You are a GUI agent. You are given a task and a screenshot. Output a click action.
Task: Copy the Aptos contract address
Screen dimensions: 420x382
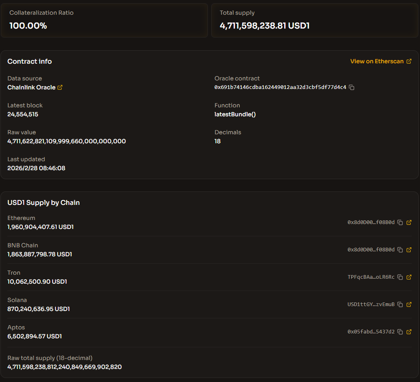pyautogui.click(x=400, y=332)
